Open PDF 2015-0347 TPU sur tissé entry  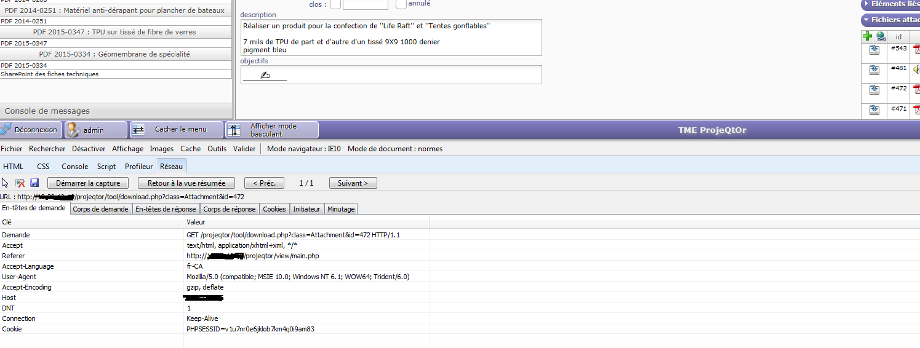115,32
